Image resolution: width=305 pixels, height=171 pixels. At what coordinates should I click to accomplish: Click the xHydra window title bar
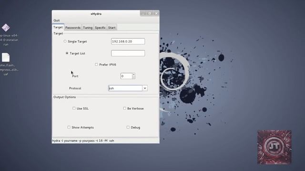coord(96,14)
